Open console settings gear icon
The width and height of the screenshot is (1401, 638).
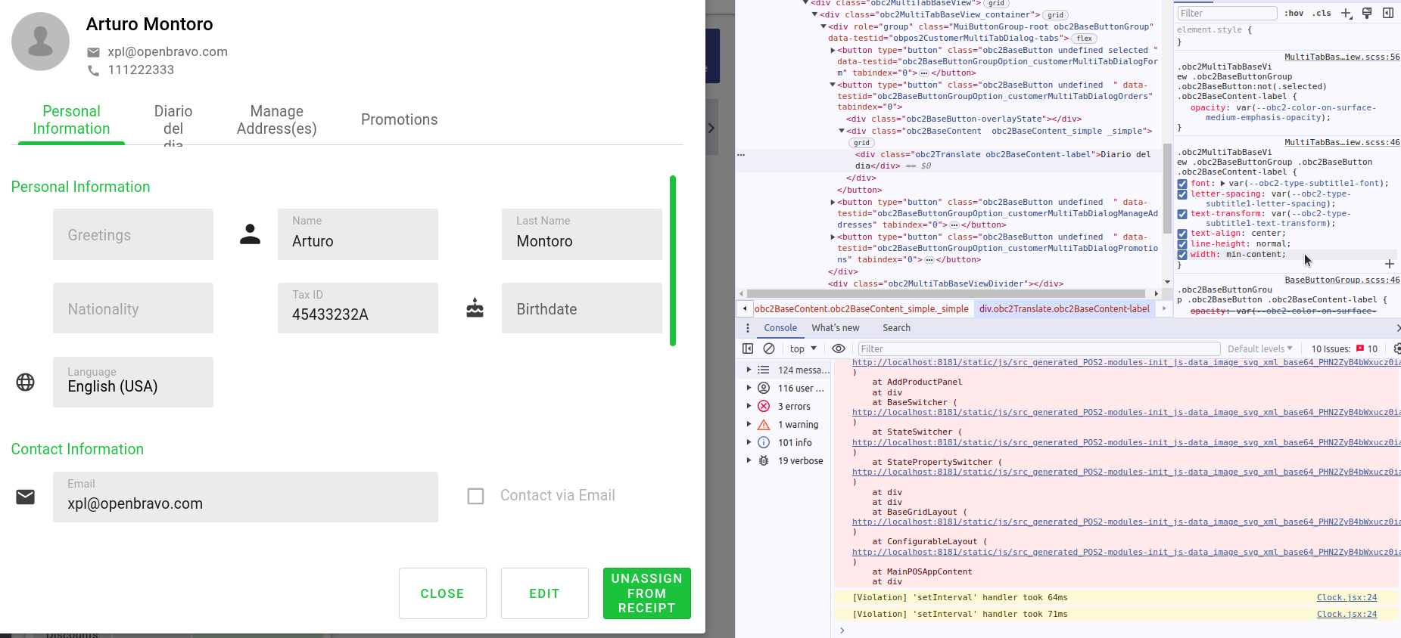point(1396,348)
